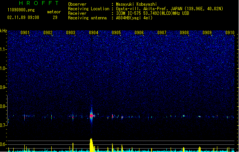Click the bright red meteor echo near 0904

92,116
